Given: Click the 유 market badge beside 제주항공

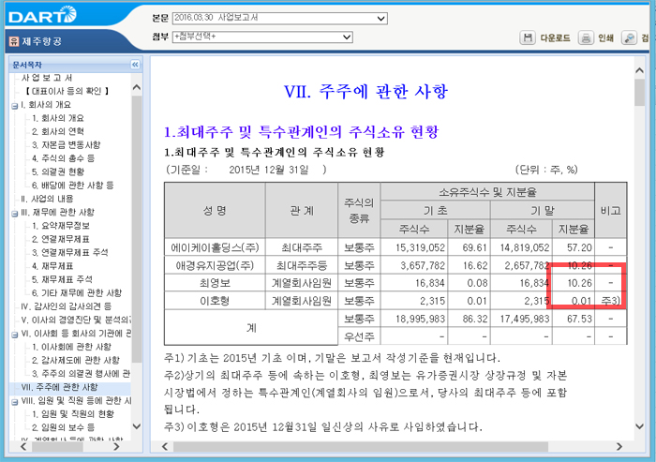Looking at the screenshot, I should (13, 41).
